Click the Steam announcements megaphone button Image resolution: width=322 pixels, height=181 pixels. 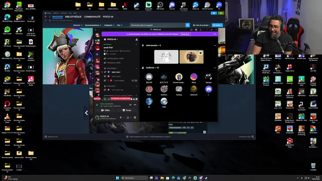coord(214,13)
